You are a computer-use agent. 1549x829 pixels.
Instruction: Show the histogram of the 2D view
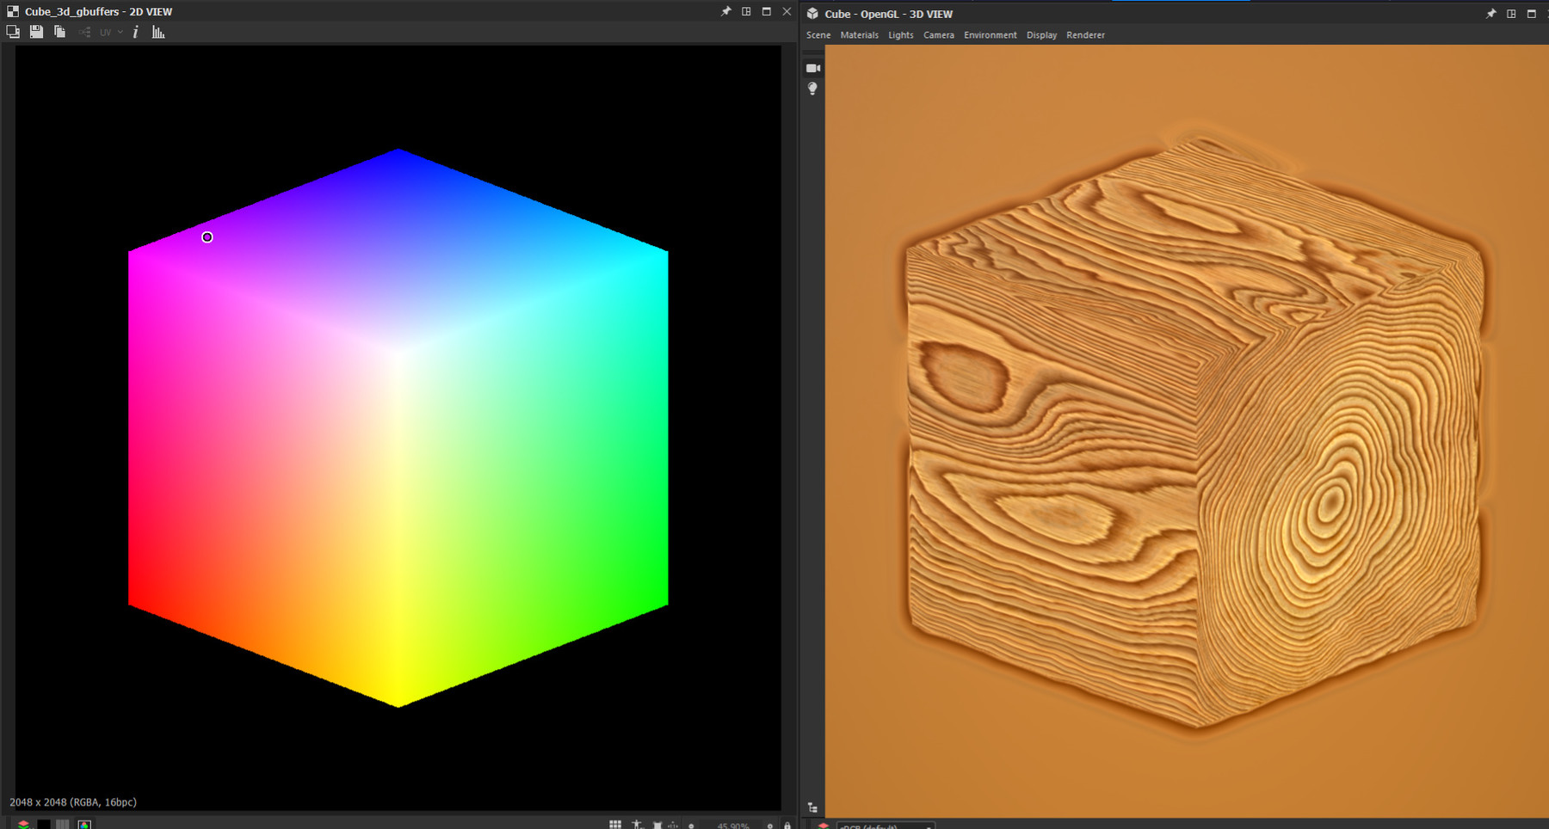click(157, 32)
